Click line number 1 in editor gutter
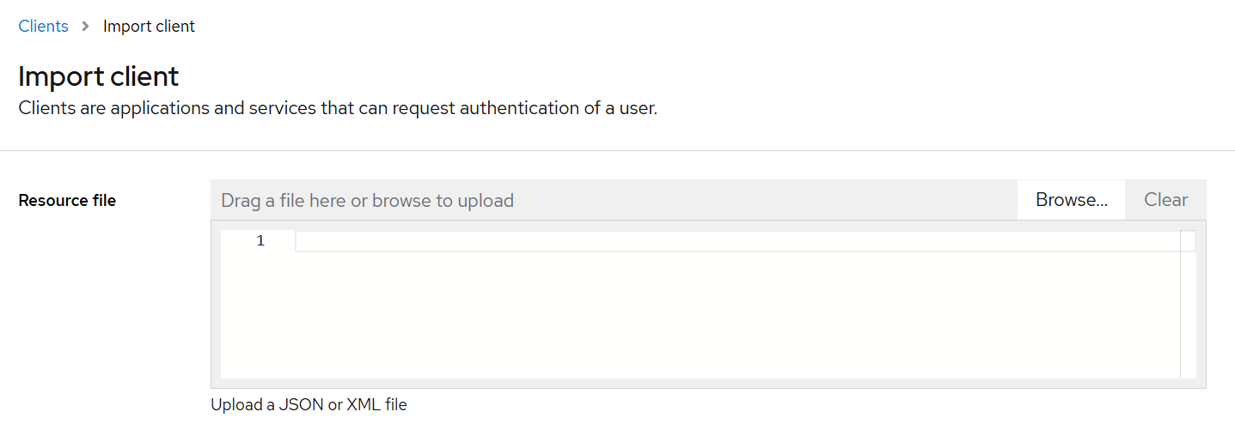Screen dimensions: 1235x436 point(260,241)
